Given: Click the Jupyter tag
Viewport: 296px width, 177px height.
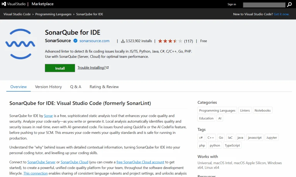Looking at the screenshot, I should pyautogui.click(x=271, y=137).
